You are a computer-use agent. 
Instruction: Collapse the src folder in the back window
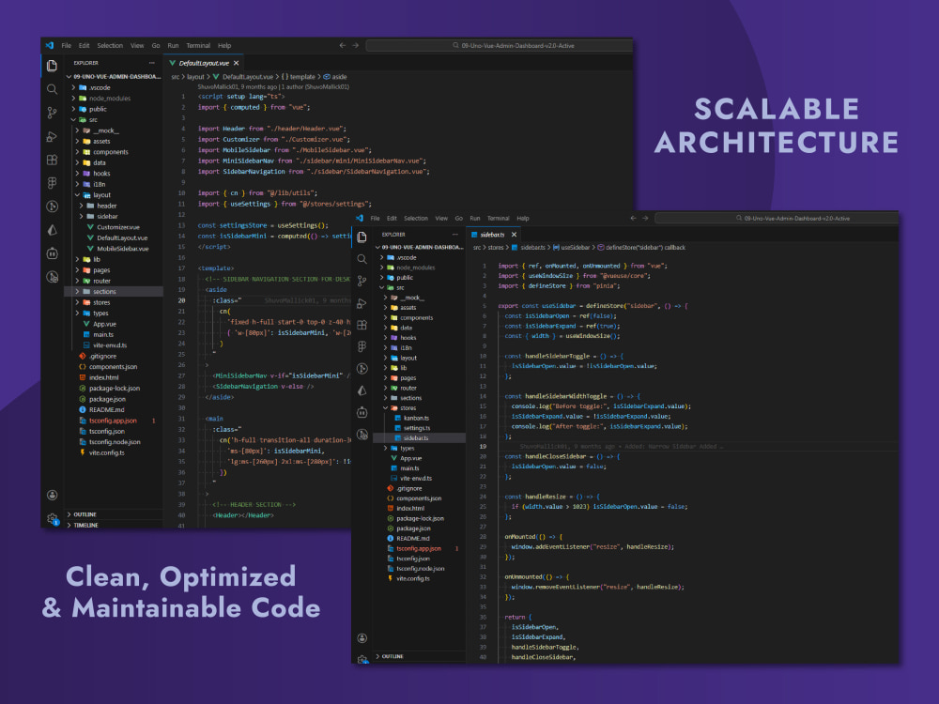pyautogui.click(x=73, y=120)
